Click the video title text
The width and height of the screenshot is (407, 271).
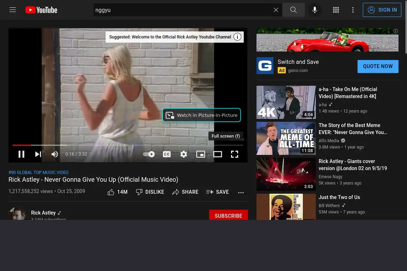point(93,180)
